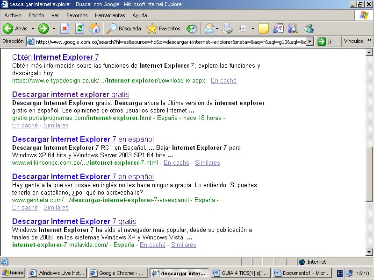The width and height of the screenshot is (374, 280).
Task: Click 'Similares' for wilkinsonpc result
Action: (207, 162)
